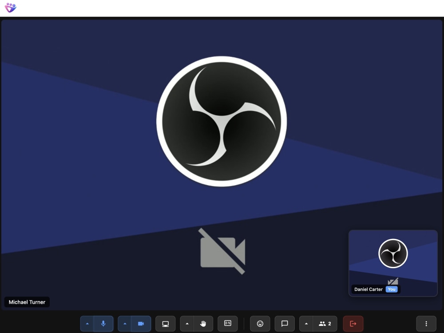Click the You badge
The width and height of the screenshot is (444, 333).
392,289
